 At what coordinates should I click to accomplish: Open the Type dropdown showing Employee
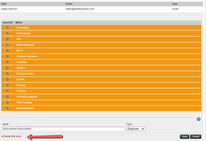[x=136, y=129]
